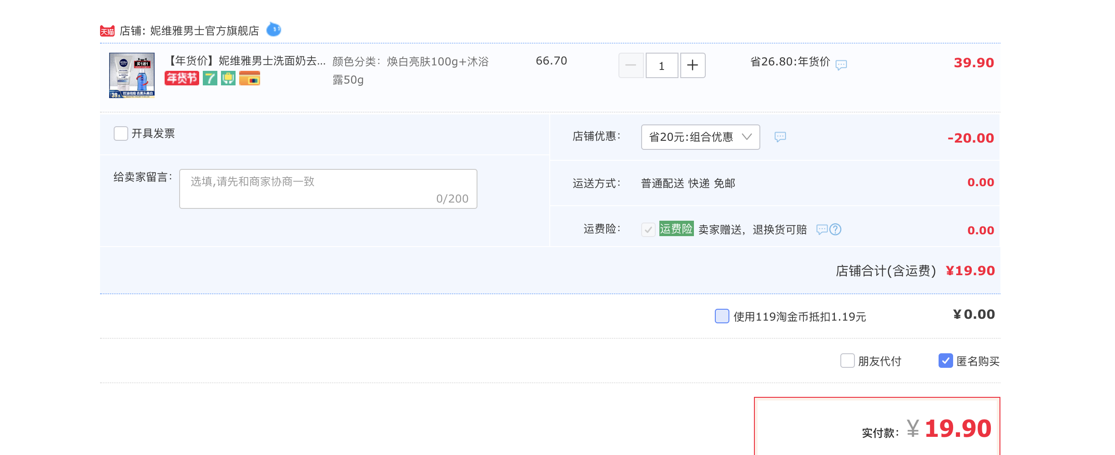This screenshot has width=1115, height=455.
Task: Click the Tmall logo icon beside store name
Action: coord(107,31)
